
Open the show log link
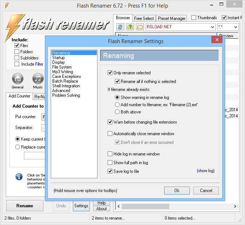(x=205, y=171)
